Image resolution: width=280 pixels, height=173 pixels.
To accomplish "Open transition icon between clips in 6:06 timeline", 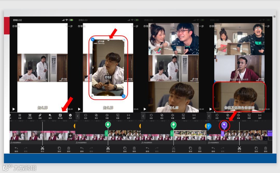I will [208, 137].
